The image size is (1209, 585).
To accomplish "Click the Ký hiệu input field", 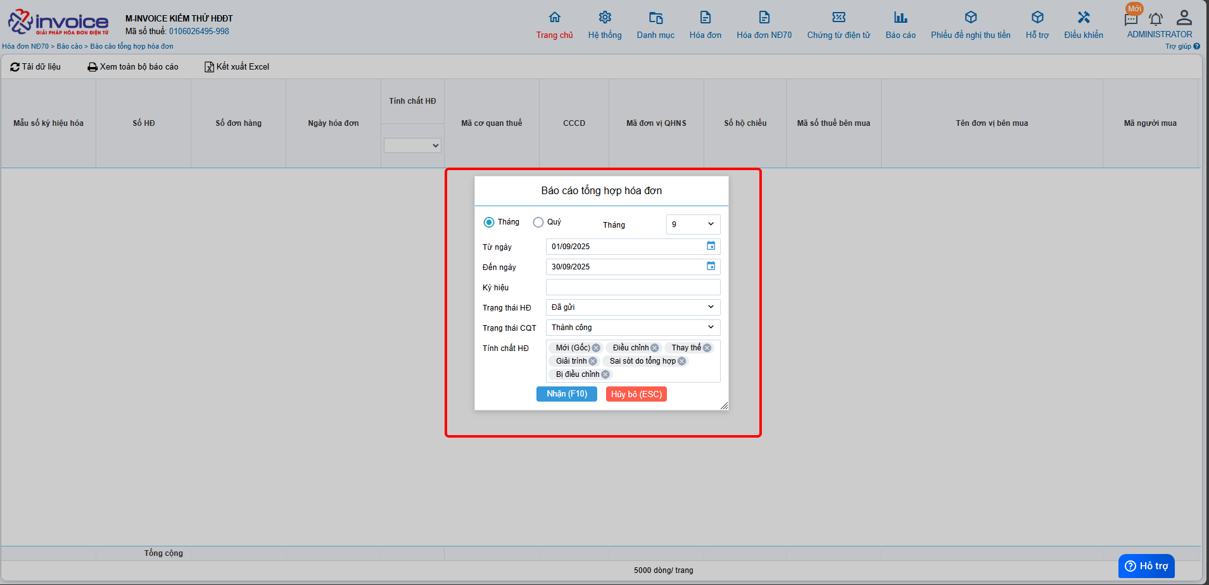I will pyautogui.click(x=633, y=287).
